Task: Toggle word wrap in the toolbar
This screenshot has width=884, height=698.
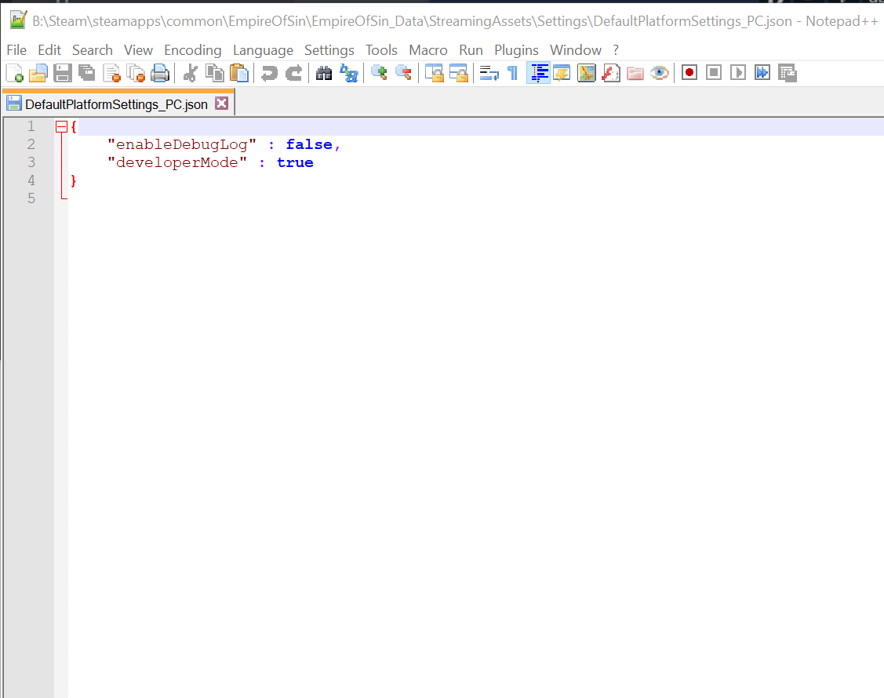Action: click(x=489, y=73)
